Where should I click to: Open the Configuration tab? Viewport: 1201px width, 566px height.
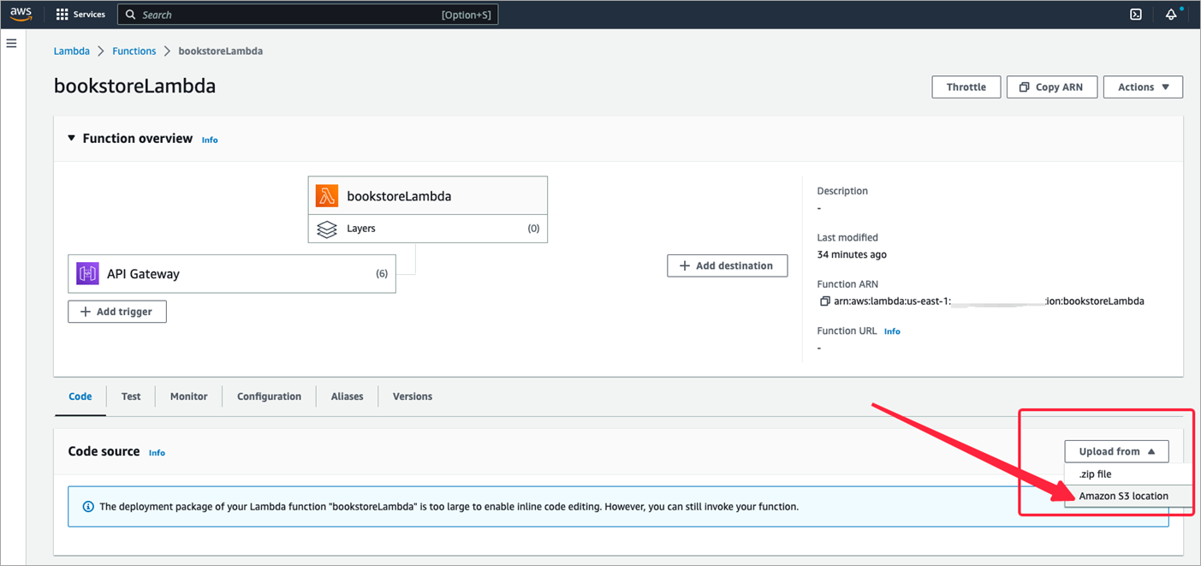(270, 396)
